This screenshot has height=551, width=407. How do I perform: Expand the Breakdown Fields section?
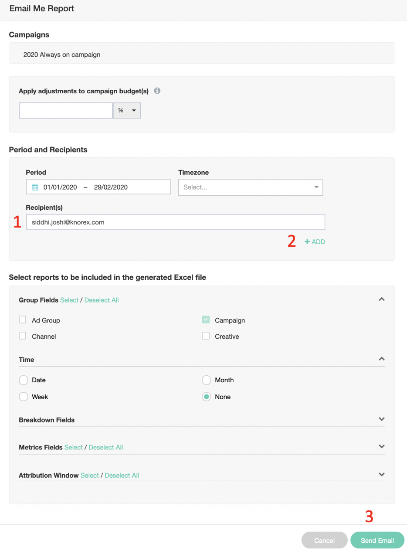[382, 419]
